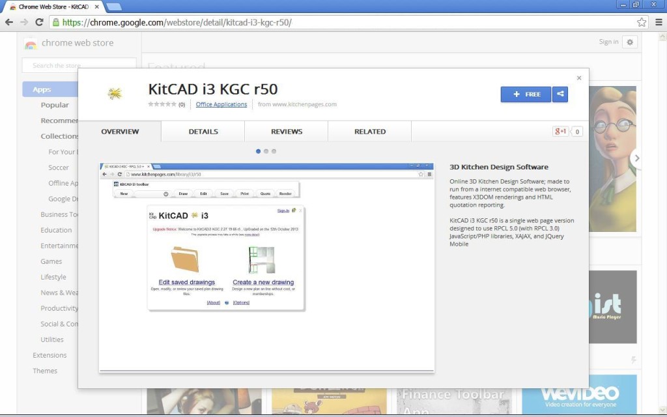Rate the app using the star rating
This screenshot has height=417, width=667.
click(162, 104)
